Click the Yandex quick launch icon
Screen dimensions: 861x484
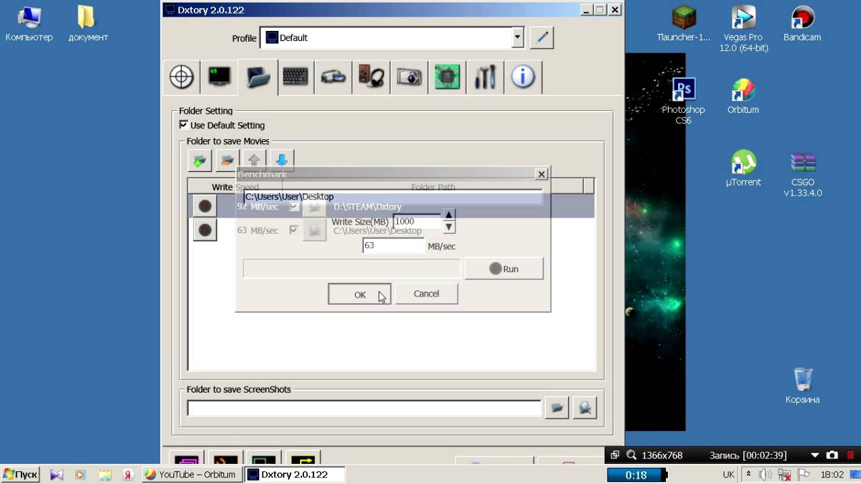tap(126, 475)
